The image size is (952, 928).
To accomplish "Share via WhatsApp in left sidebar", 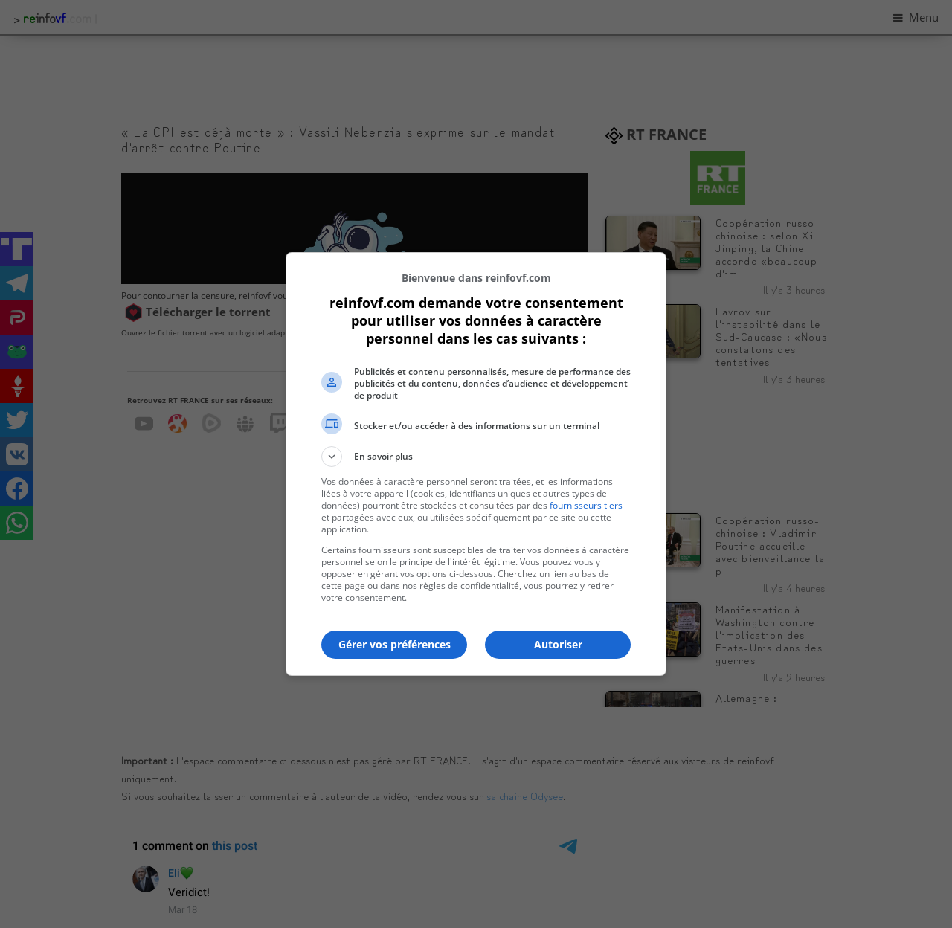I will click(16, 523).
